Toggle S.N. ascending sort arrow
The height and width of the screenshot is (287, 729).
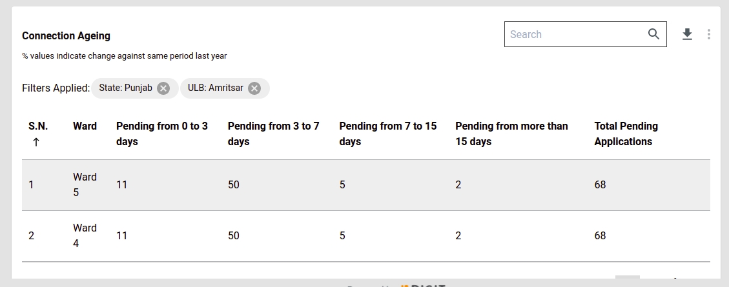coord(36,142)
